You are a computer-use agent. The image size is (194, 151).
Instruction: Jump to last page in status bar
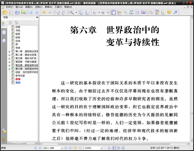point(70,148)
